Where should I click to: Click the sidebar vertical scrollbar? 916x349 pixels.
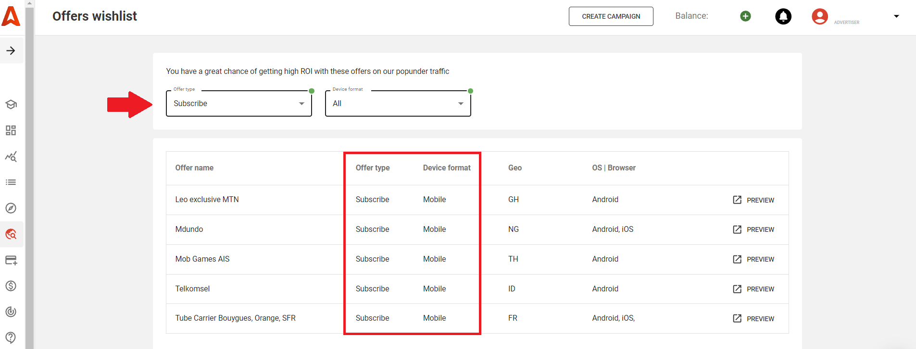[29, 178]
